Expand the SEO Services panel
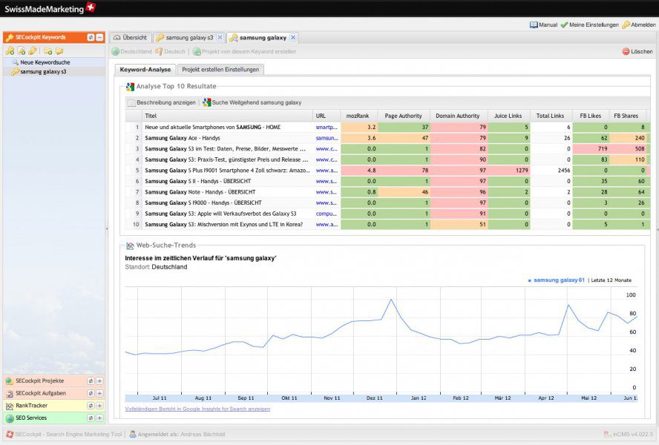The width and height of the screenshot is (659, 445). (x=99, y=418)
